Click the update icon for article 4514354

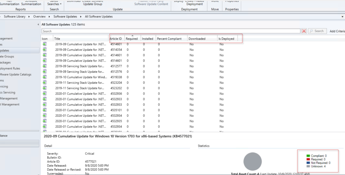tap(45, 50)
